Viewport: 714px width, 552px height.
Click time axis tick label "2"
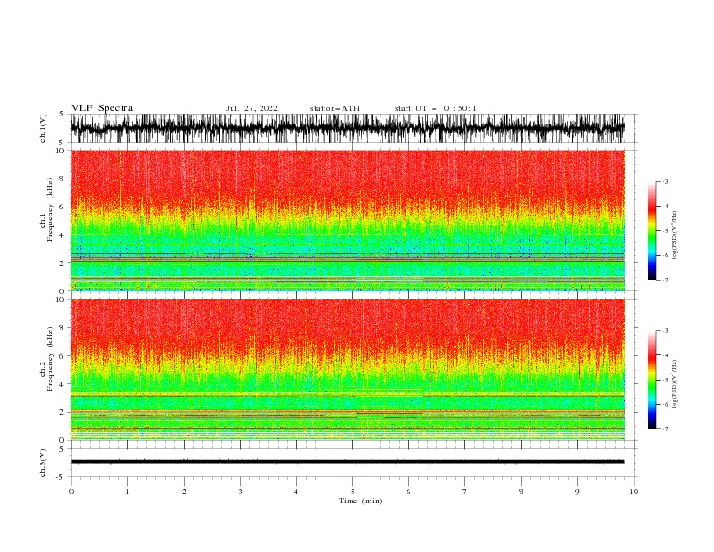[184, 492]
